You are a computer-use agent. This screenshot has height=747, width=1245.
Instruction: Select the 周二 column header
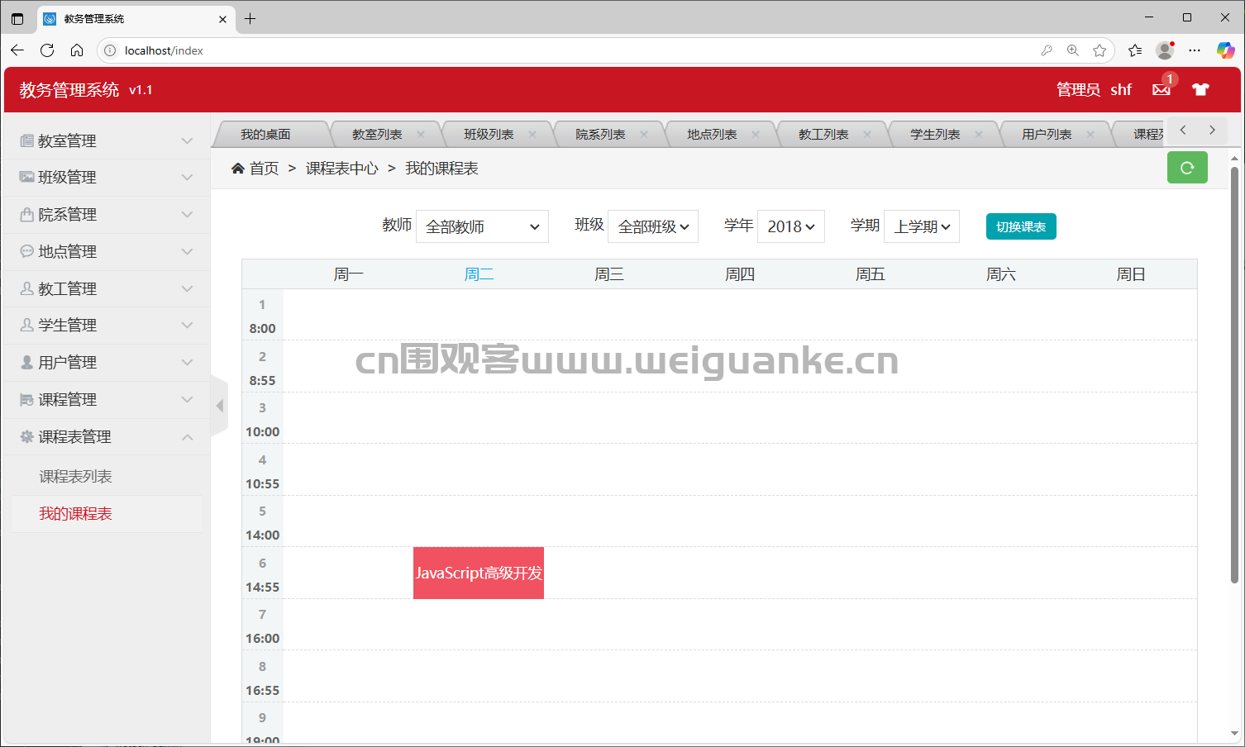(479, 274)
